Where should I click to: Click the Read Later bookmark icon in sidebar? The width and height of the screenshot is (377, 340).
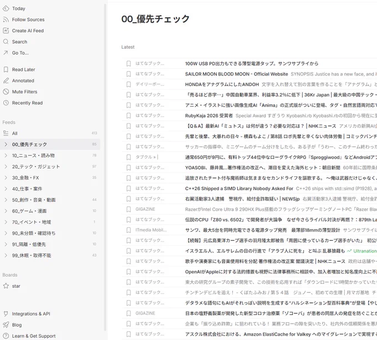(x=6, y=69)
